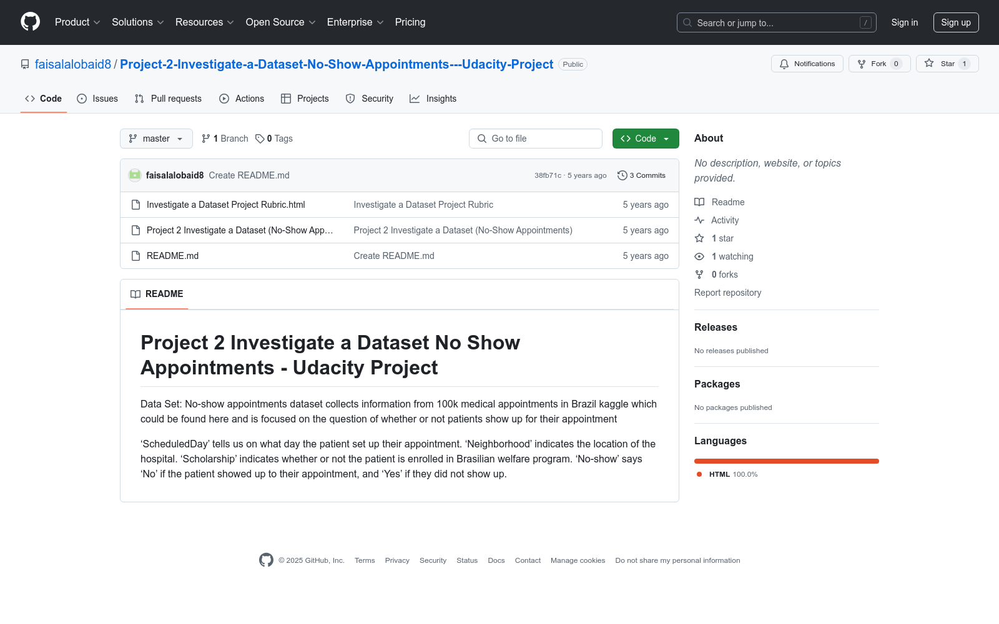Click the file icon for Project 2 Investigate row

click(135, 230)
